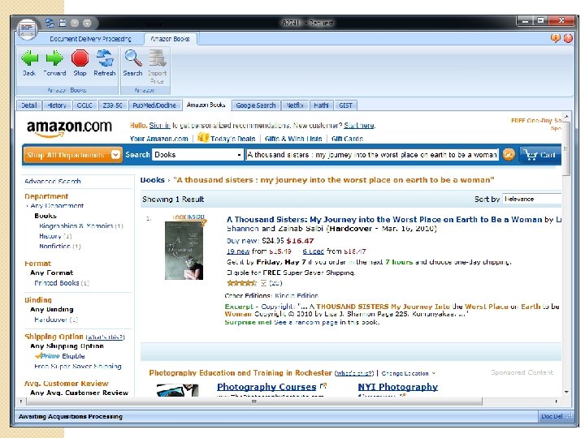Filter by Nonfiction department

tap(55, 247)
